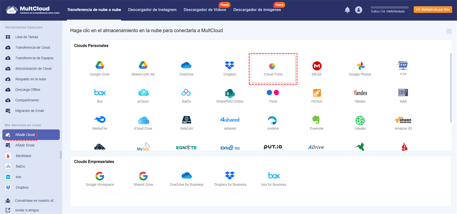Viewport: 457px width, 214px height.
Task: Select BaiDu cloud in personal clouds
Action: (x=186, y=96)
